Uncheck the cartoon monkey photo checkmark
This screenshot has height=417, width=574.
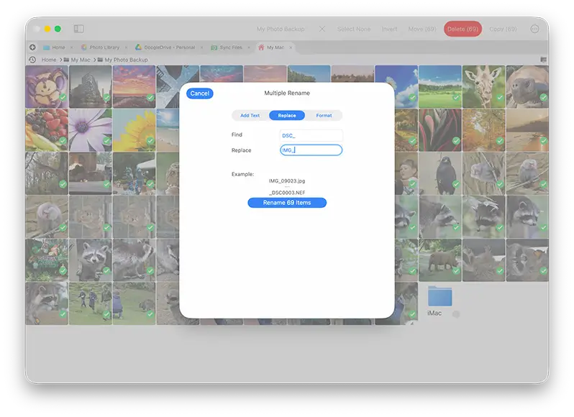[63, 97]
